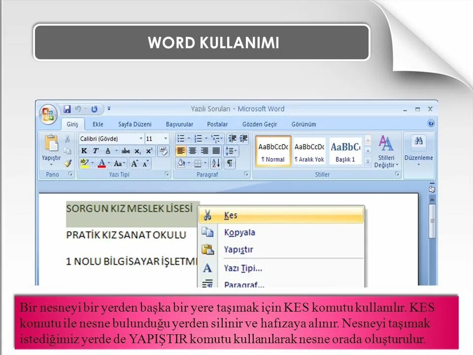The image size is (473, 355).
Task: Click the numbered list icon
Action: pos(198,139)
